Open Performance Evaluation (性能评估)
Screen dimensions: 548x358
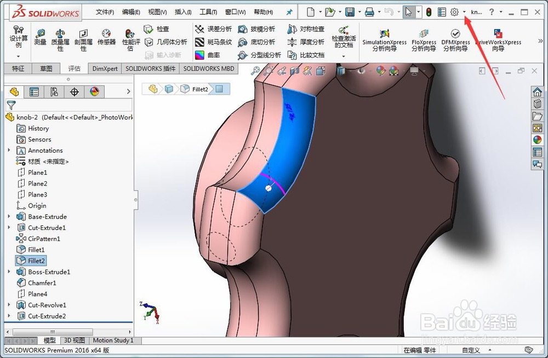click(131, 40)
